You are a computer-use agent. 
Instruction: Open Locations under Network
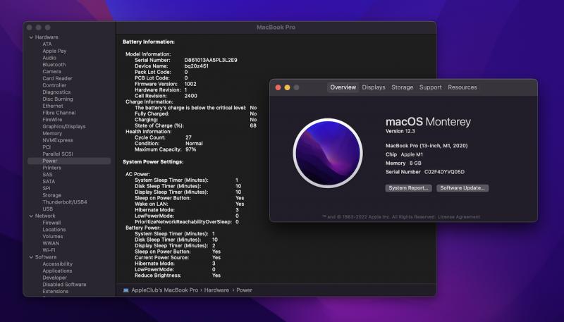click(x=54, y=230)
